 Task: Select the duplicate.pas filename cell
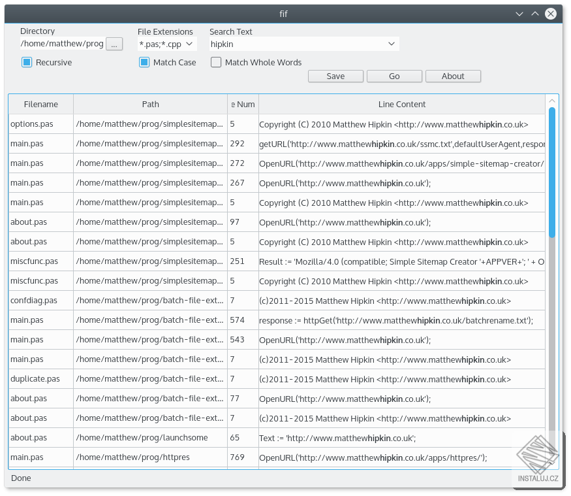click(x=40, y=379)
